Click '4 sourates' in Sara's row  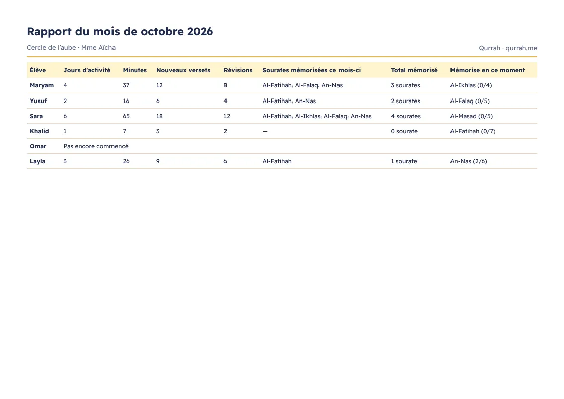pos(406,116)
